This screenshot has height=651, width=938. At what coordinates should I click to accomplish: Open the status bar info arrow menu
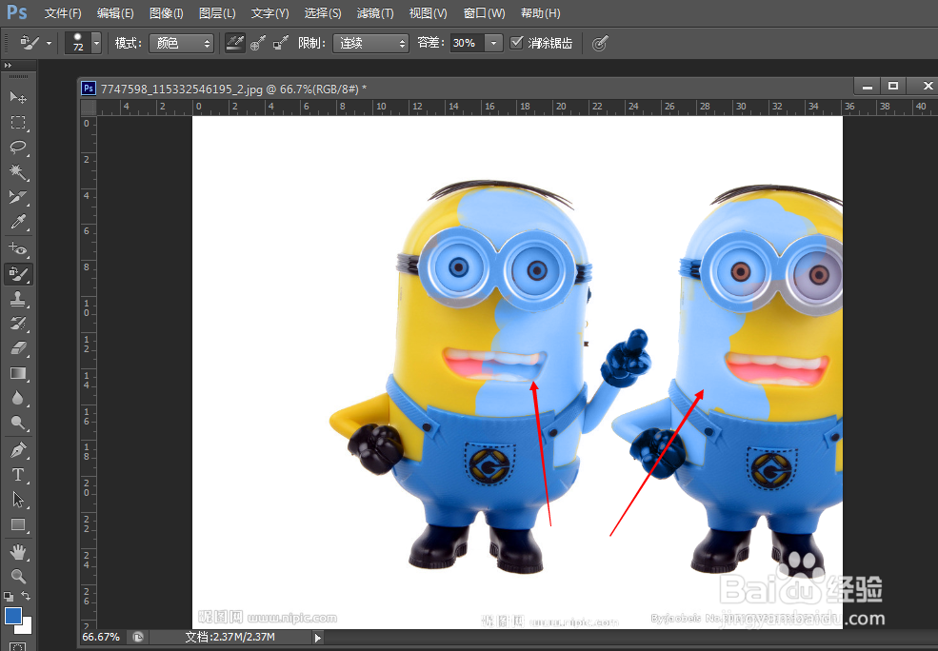318,638
